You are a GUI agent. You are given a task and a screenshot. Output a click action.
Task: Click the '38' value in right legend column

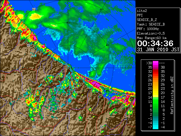[x=163, y=67]
